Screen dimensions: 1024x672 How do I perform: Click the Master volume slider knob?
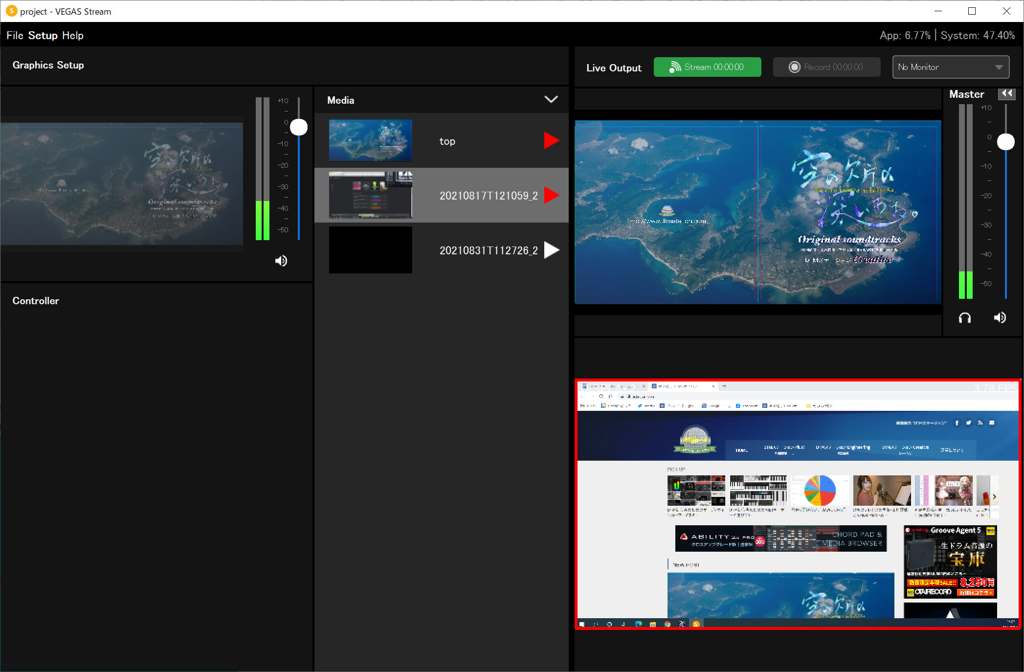pyautogui.click(x=1005, y=142)
